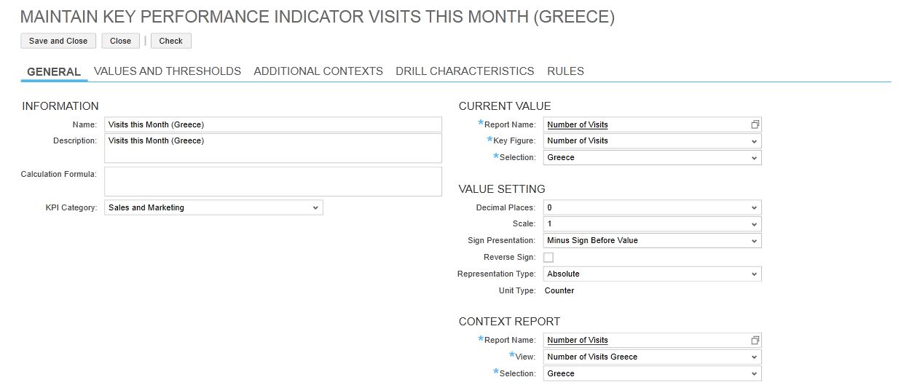Open the Key Figure dropdown
Screen dimensions: 912x385
(x=755, y=141)
